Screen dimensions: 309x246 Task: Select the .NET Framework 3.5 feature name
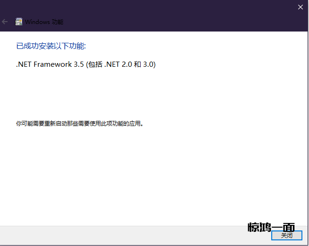50,64
